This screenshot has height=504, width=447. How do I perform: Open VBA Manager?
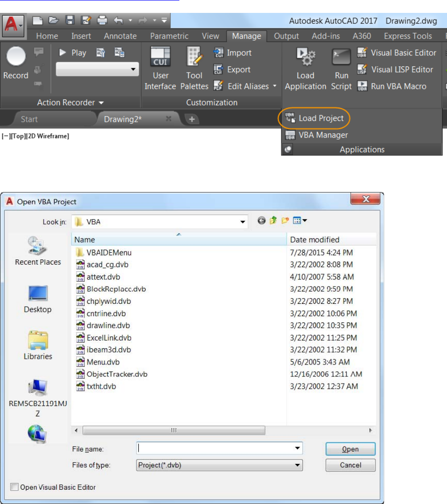coord(316,135)
